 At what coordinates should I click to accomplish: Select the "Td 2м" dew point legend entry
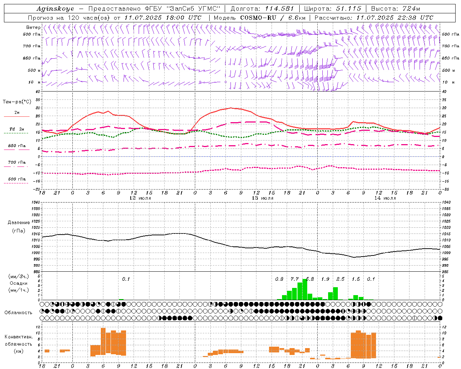[x=17, y=129]
